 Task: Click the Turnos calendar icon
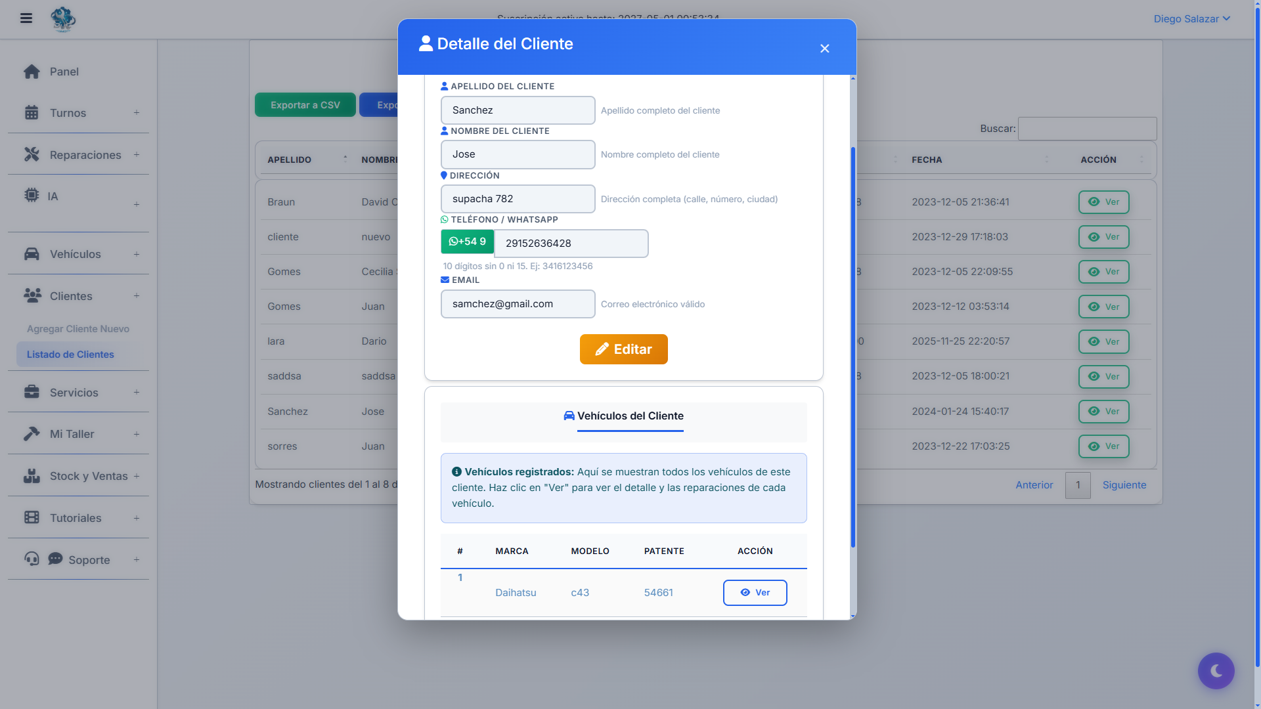click(x=32, y=113)
